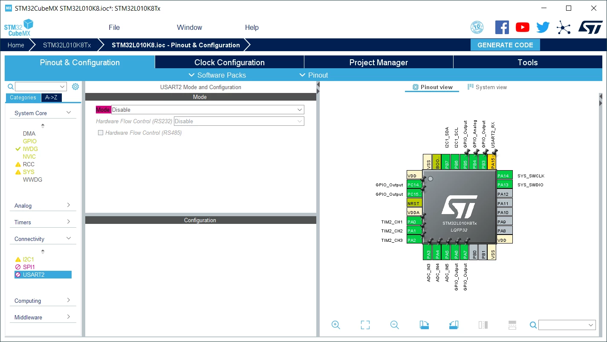Collapse the System Core category
607x342 pixels.
pos(43,113)
